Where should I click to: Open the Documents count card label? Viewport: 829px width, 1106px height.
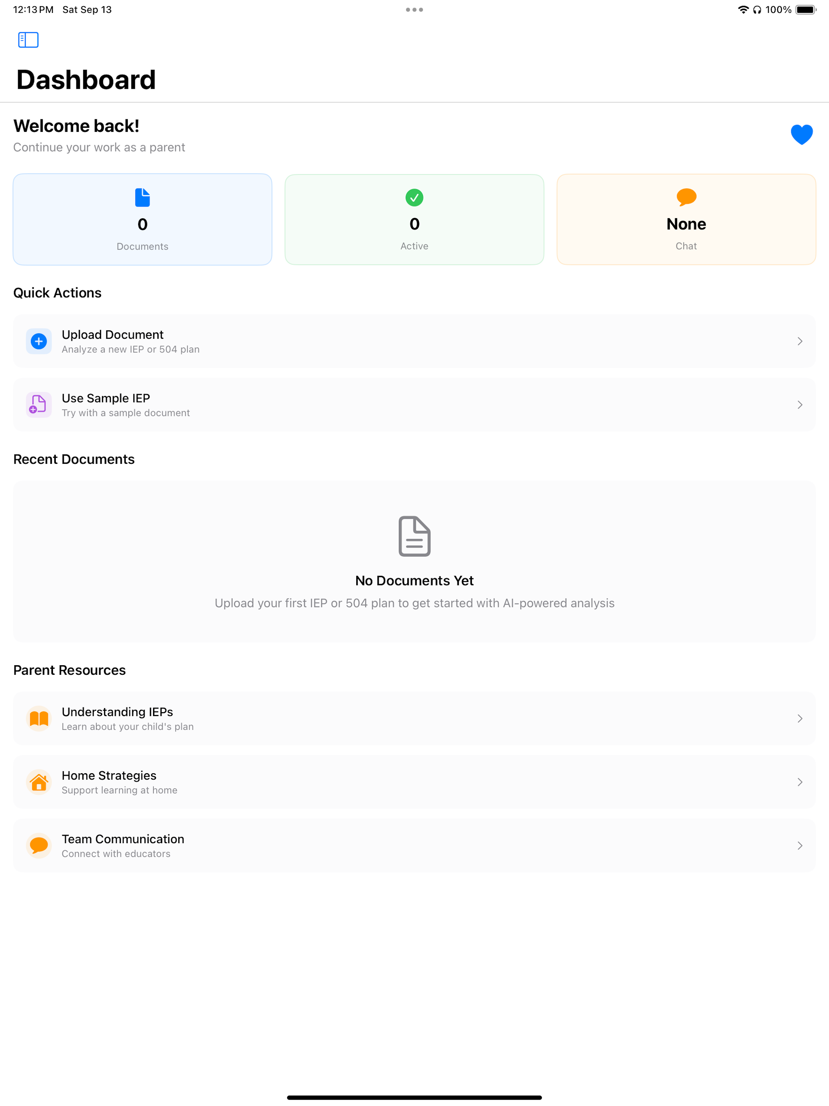tap(143, 246)
